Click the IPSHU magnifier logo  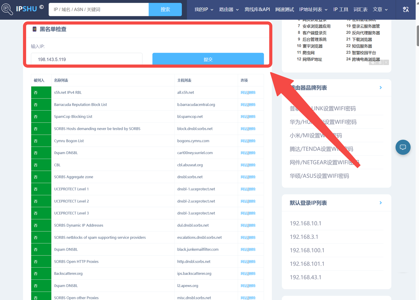[x=7, y=9]
